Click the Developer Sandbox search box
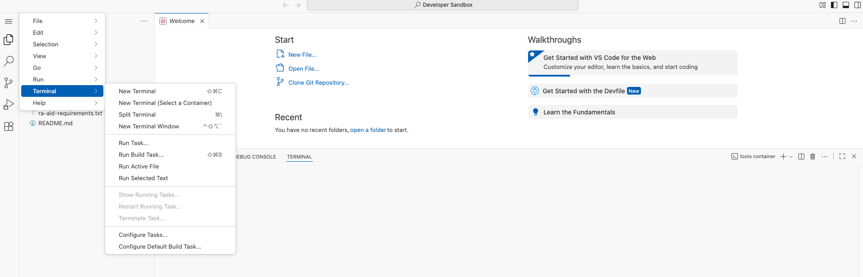The height and width of the screenshot is (277, 863). pyautogui.click(x=442, y=5)
